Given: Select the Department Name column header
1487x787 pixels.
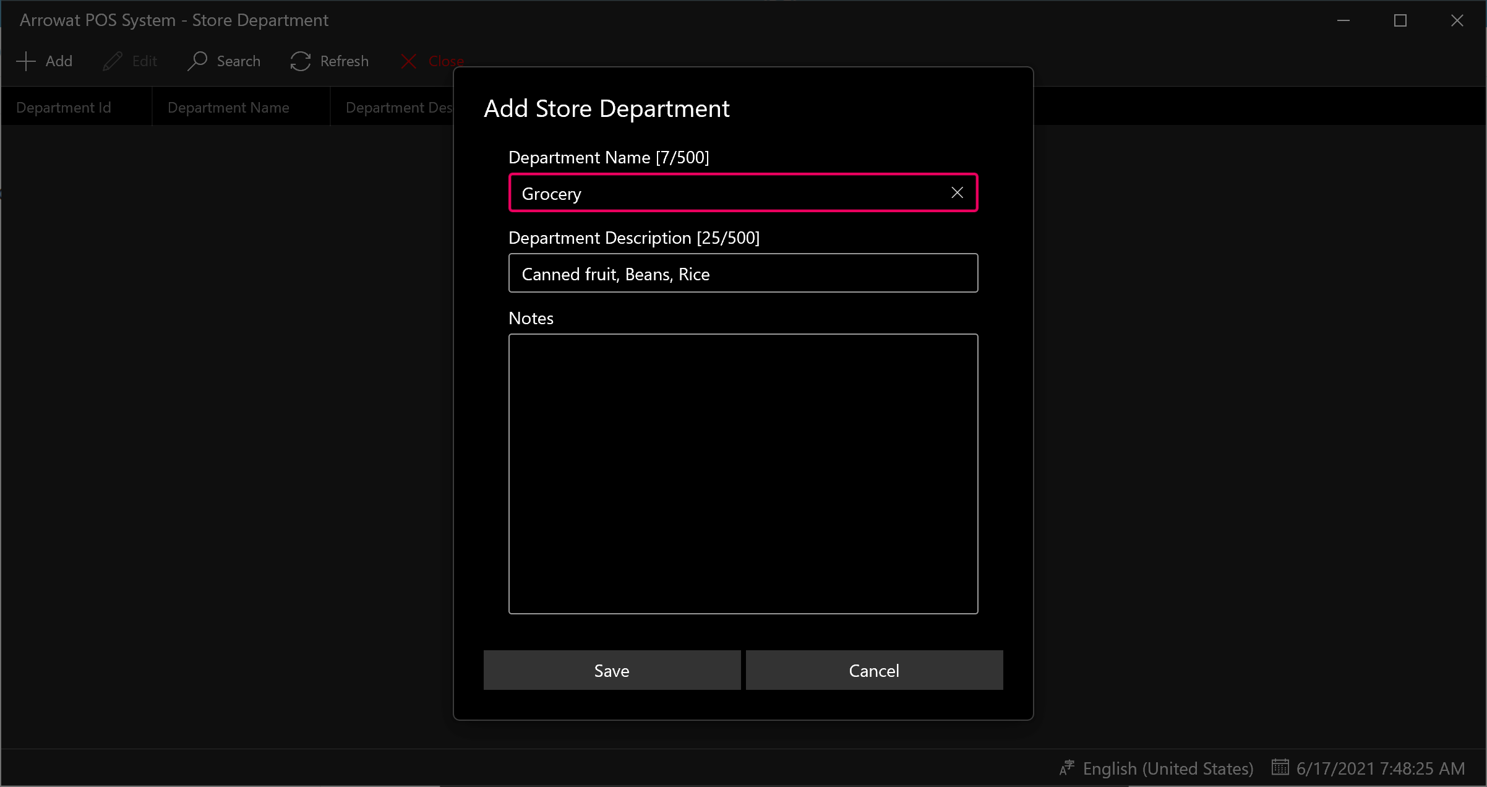Looking at the screenshot, I should (x=228, y=107).
